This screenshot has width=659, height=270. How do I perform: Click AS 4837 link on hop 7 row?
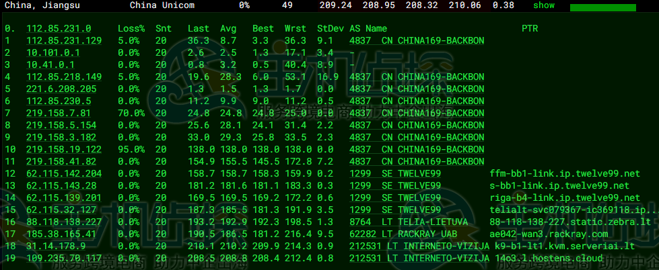click(417, 114)
